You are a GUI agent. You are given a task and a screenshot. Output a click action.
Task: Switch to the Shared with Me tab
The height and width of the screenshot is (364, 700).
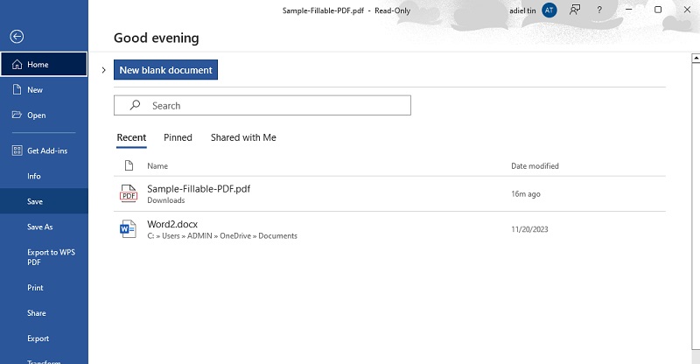click(x=243, y=137)
